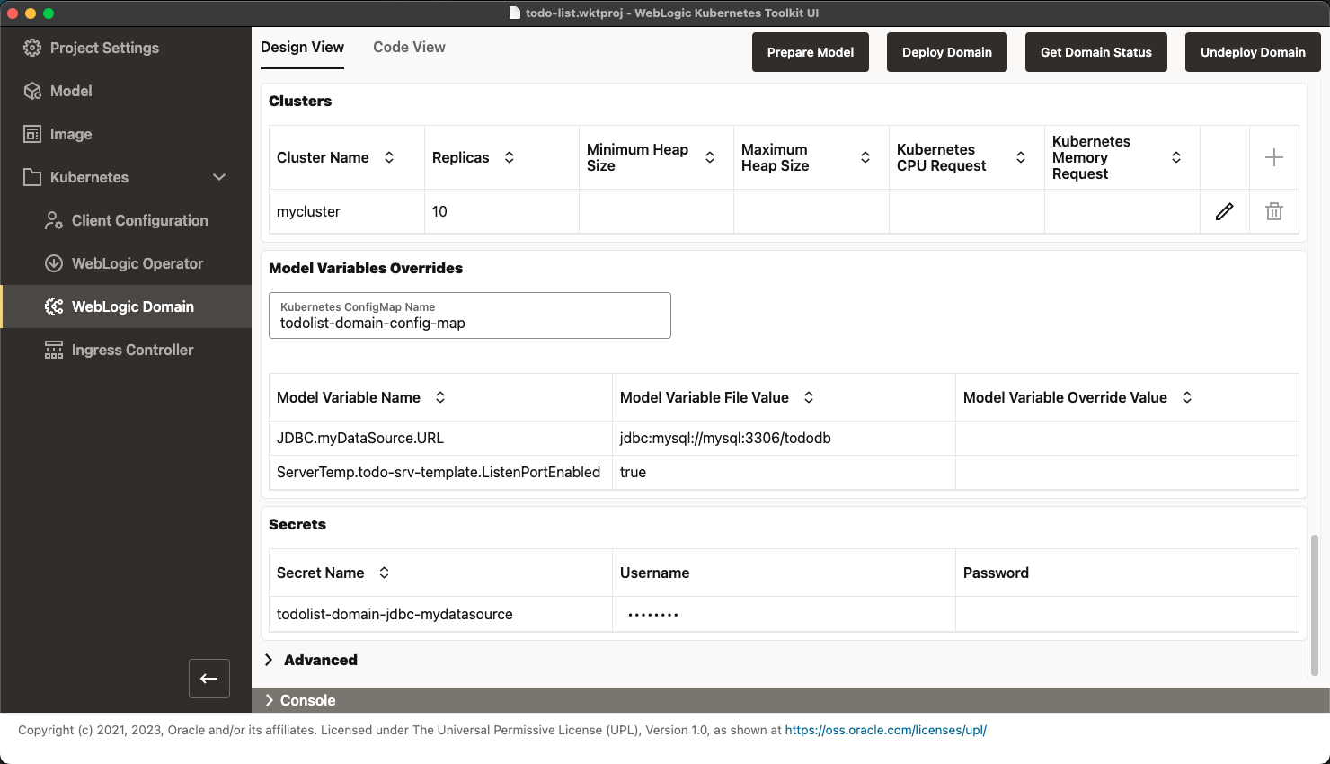This screenshot has height=764, width=1330.
Task: Open Project Settings gear icon
Action: (32, 48)
